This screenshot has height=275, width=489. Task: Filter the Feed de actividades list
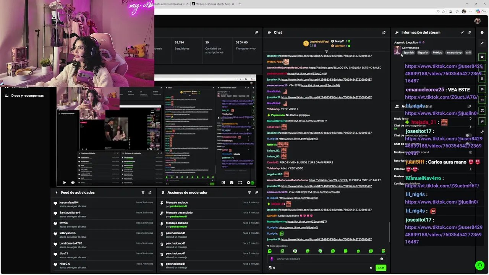(x=143, y=192)
